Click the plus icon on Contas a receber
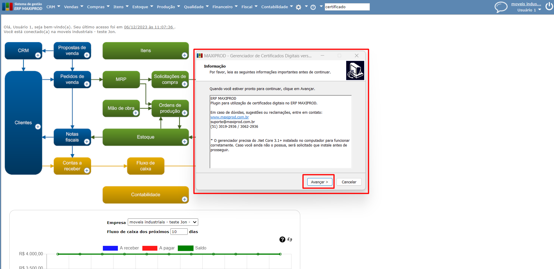Viewport: 554px width, 269px height. 87,170
